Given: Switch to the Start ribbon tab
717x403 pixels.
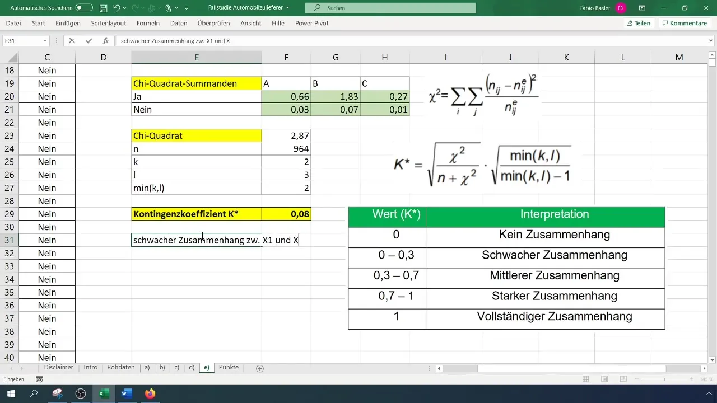Looking at the screenshot, I should [39, 23].
